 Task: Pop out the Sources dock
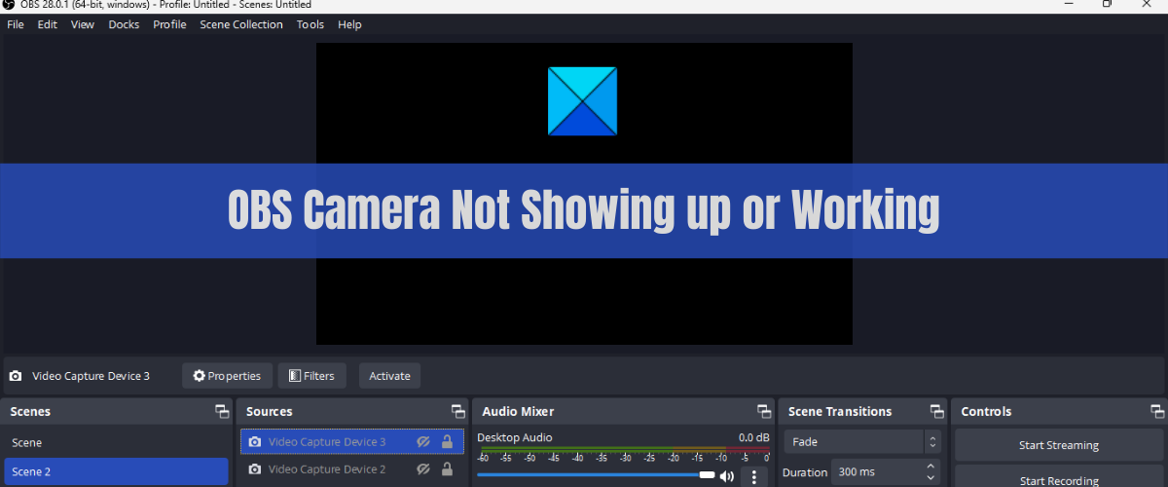[x=457, y=412]
